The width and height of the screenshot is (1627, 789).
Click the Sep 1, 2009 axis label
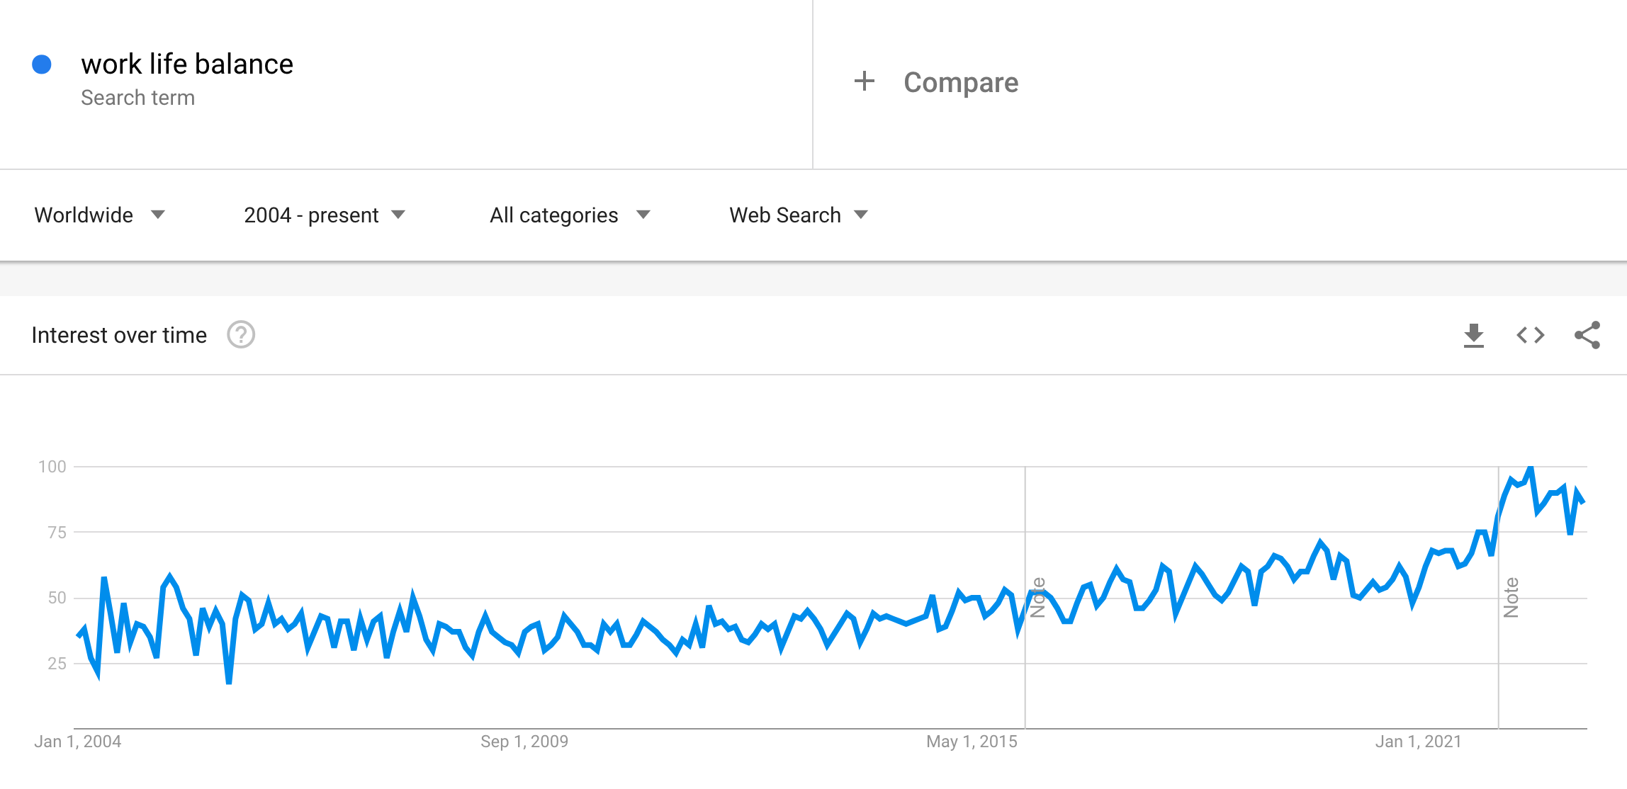click(x=524, y=742)
